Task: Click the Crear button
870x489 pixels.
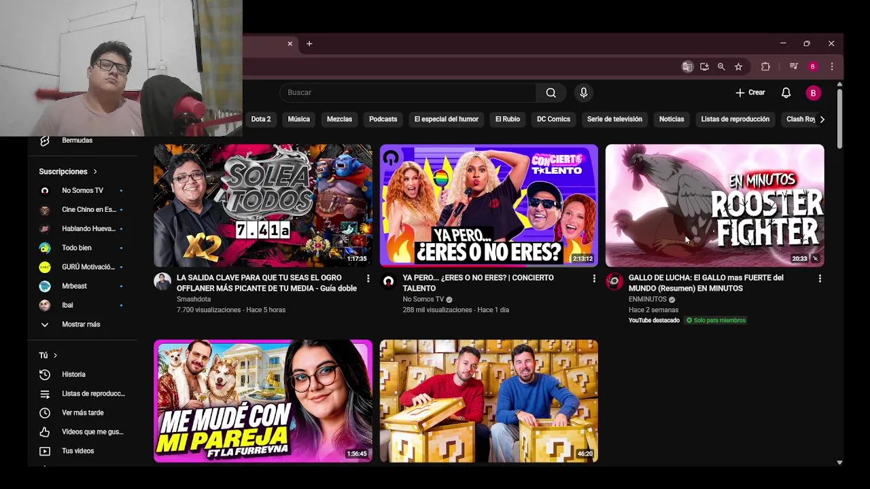Action: pos(750,92)
